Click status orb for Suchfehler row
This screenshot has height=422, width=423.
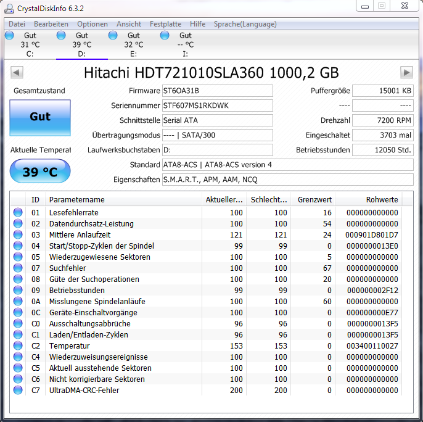click(x=18, y=268)
